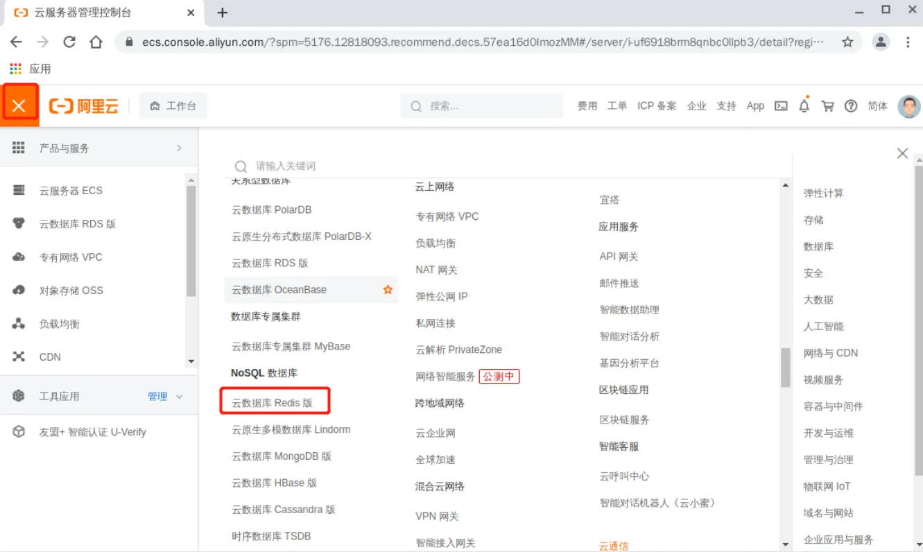Click the 工具应用 cube icon
The width and height of the screenshot is (923, 552).
click(x=19, y=396)
